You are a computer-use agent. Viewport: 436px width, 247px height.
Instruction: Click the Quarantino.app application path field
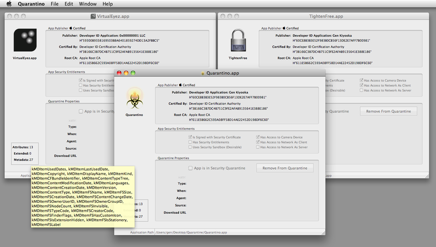(239, 232)
